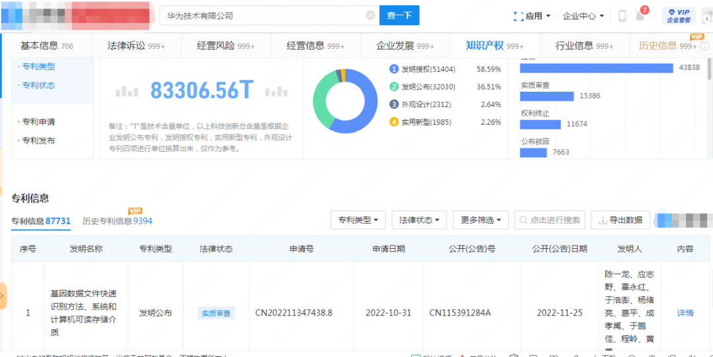Switch to the 基本信息 tab
The width and height of the screenshot is (713, 357).
tap(47, 46)
